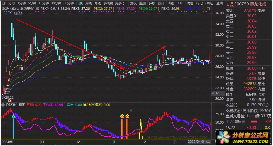The width and height of the screenshot is (273, 146).
Task: Remove stock via -自选 button
Action: click(x=209, y=3)
